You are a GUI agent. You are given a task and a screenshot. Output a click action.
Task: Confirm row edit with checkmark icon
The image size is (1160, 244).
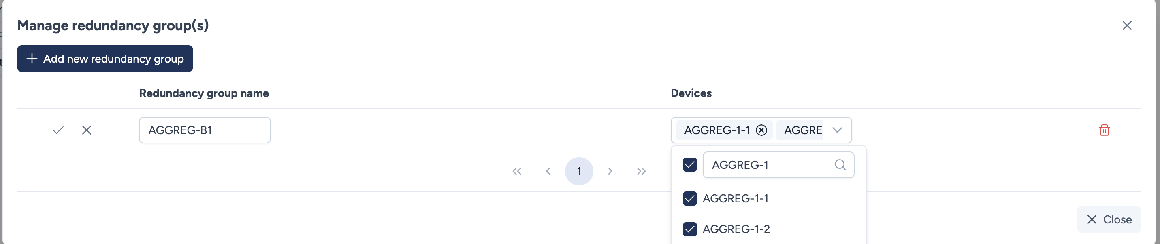pos(58,130)
